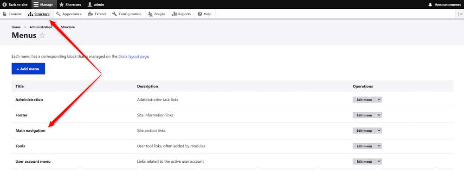Image resolution: width=464 pixels, height=184 pixels.
Task: Select the Footer title text
Action: point(21,115)
